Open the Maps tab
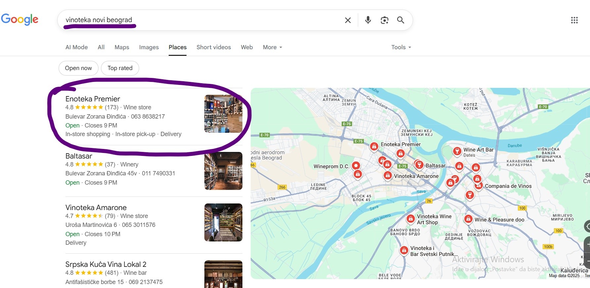The width and height of the screenshot is (590, 288). (x=122, y=47)
